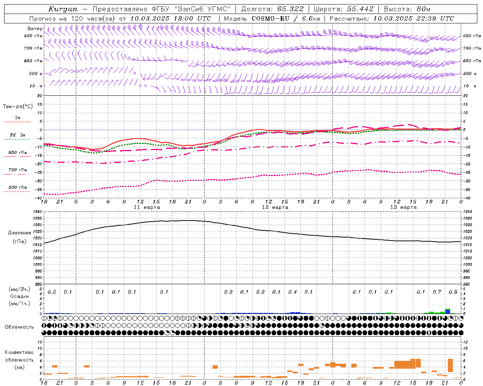Click the "Ветер" wind panel label

point(35,29)
